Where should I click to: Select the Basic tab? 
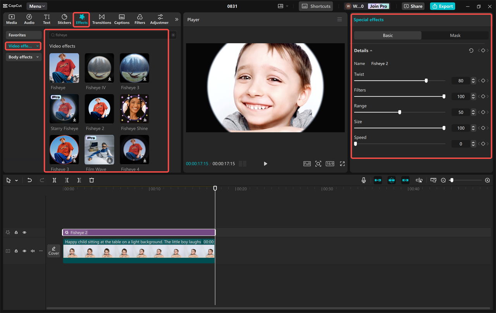(x=387, y=35)
